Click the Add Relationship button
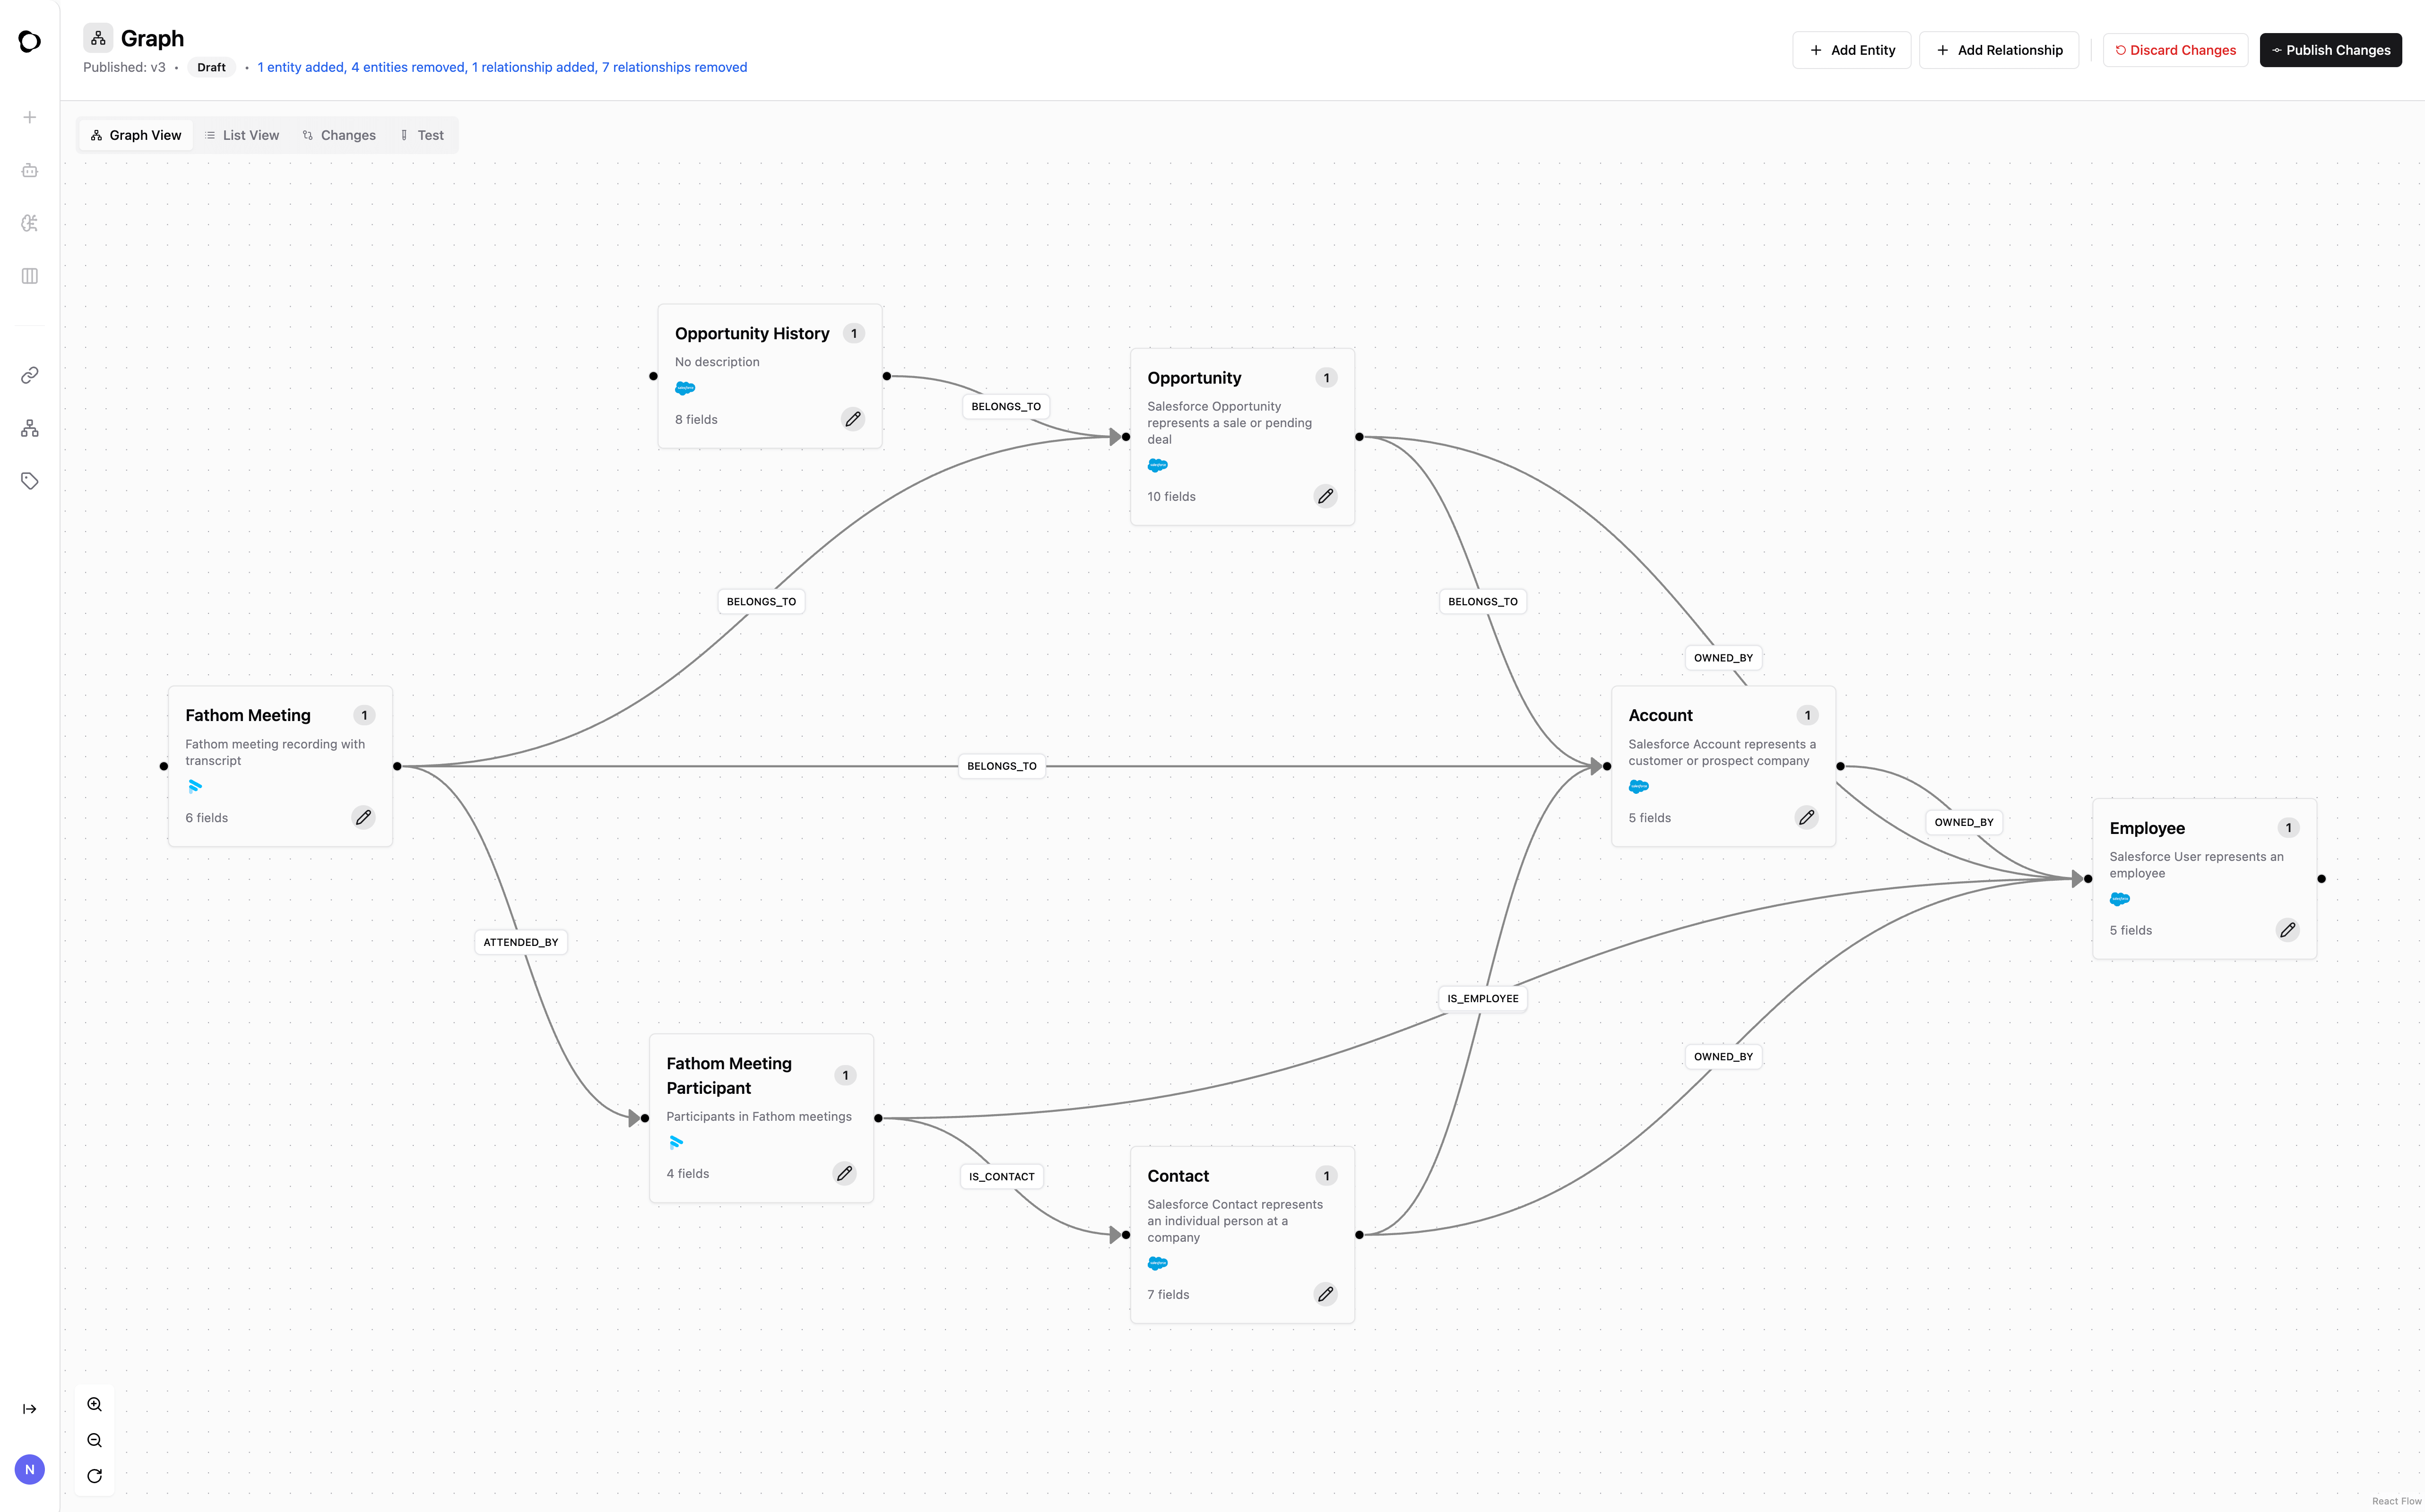This screenshot has height=1512, width=2425. click(x=1998, y=50)
